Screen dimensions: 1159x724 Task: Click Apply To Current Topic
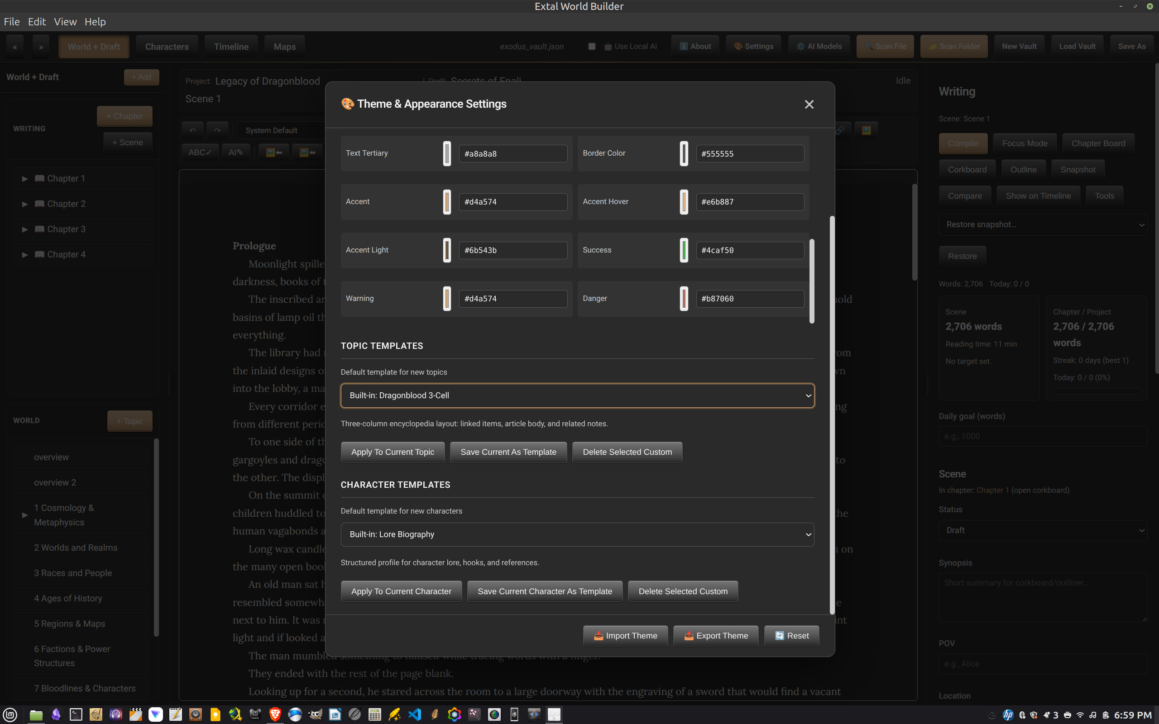[x=392, y=452]
